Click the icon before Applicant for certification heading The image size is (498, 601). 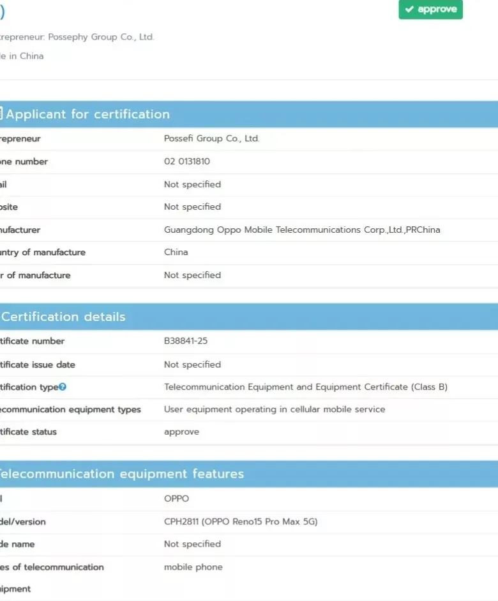(1, 114)
